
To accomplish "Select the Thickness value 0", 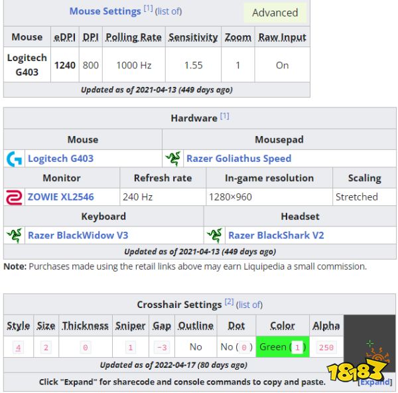I will click(x=86, y=347).
